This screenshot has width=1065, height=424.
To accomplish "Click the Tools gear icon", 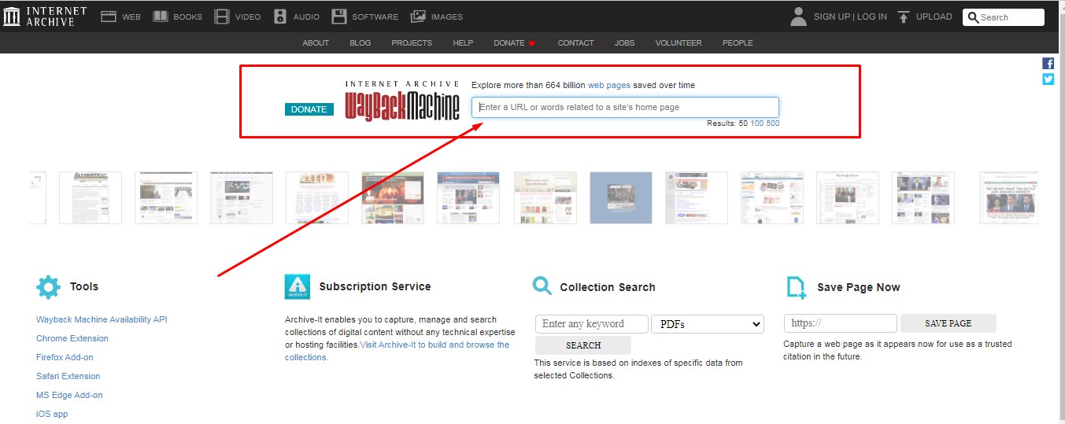I will (48, 287).
